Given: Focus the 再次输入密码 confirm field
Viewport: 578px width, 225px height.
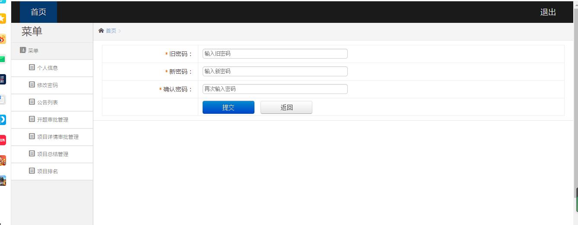Looking at the screenshot, I should coord(275,89).
